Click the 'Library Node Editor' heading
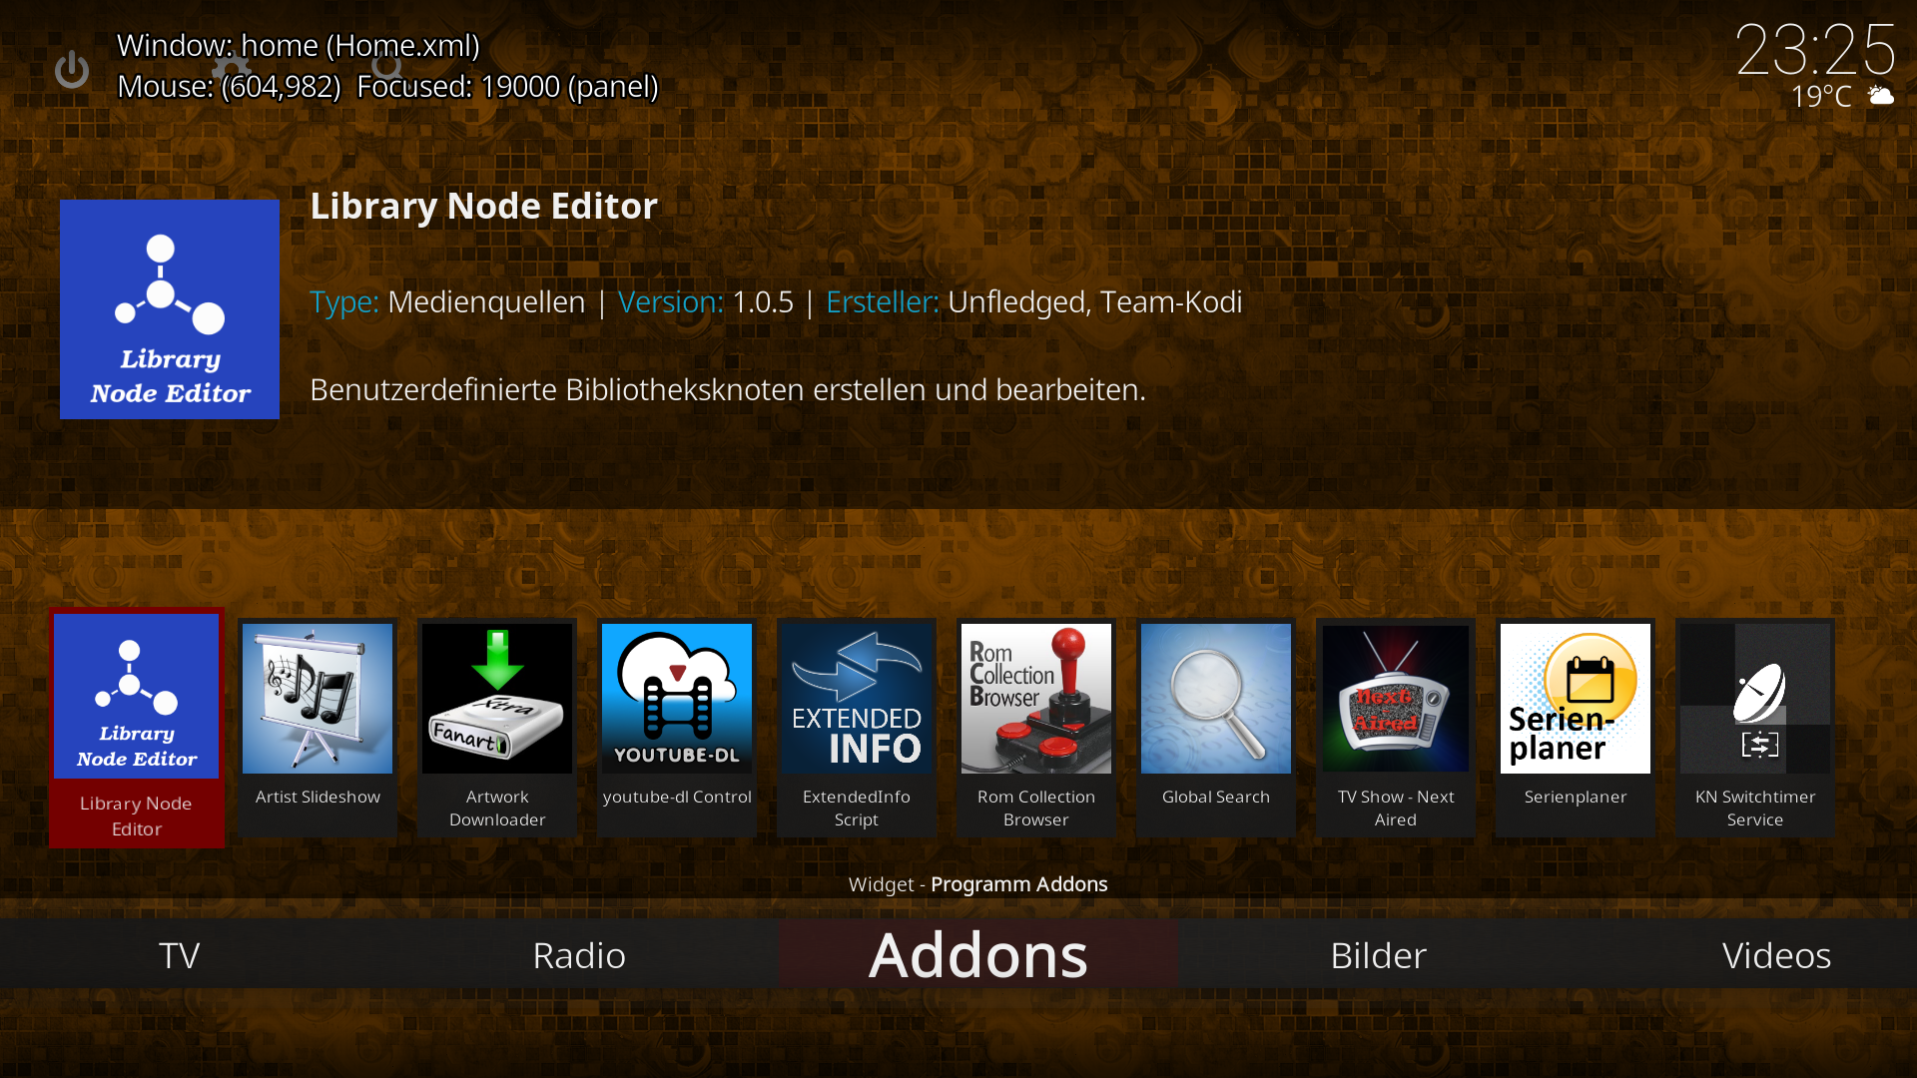The image size is (1917, 1078). (483, 206)
